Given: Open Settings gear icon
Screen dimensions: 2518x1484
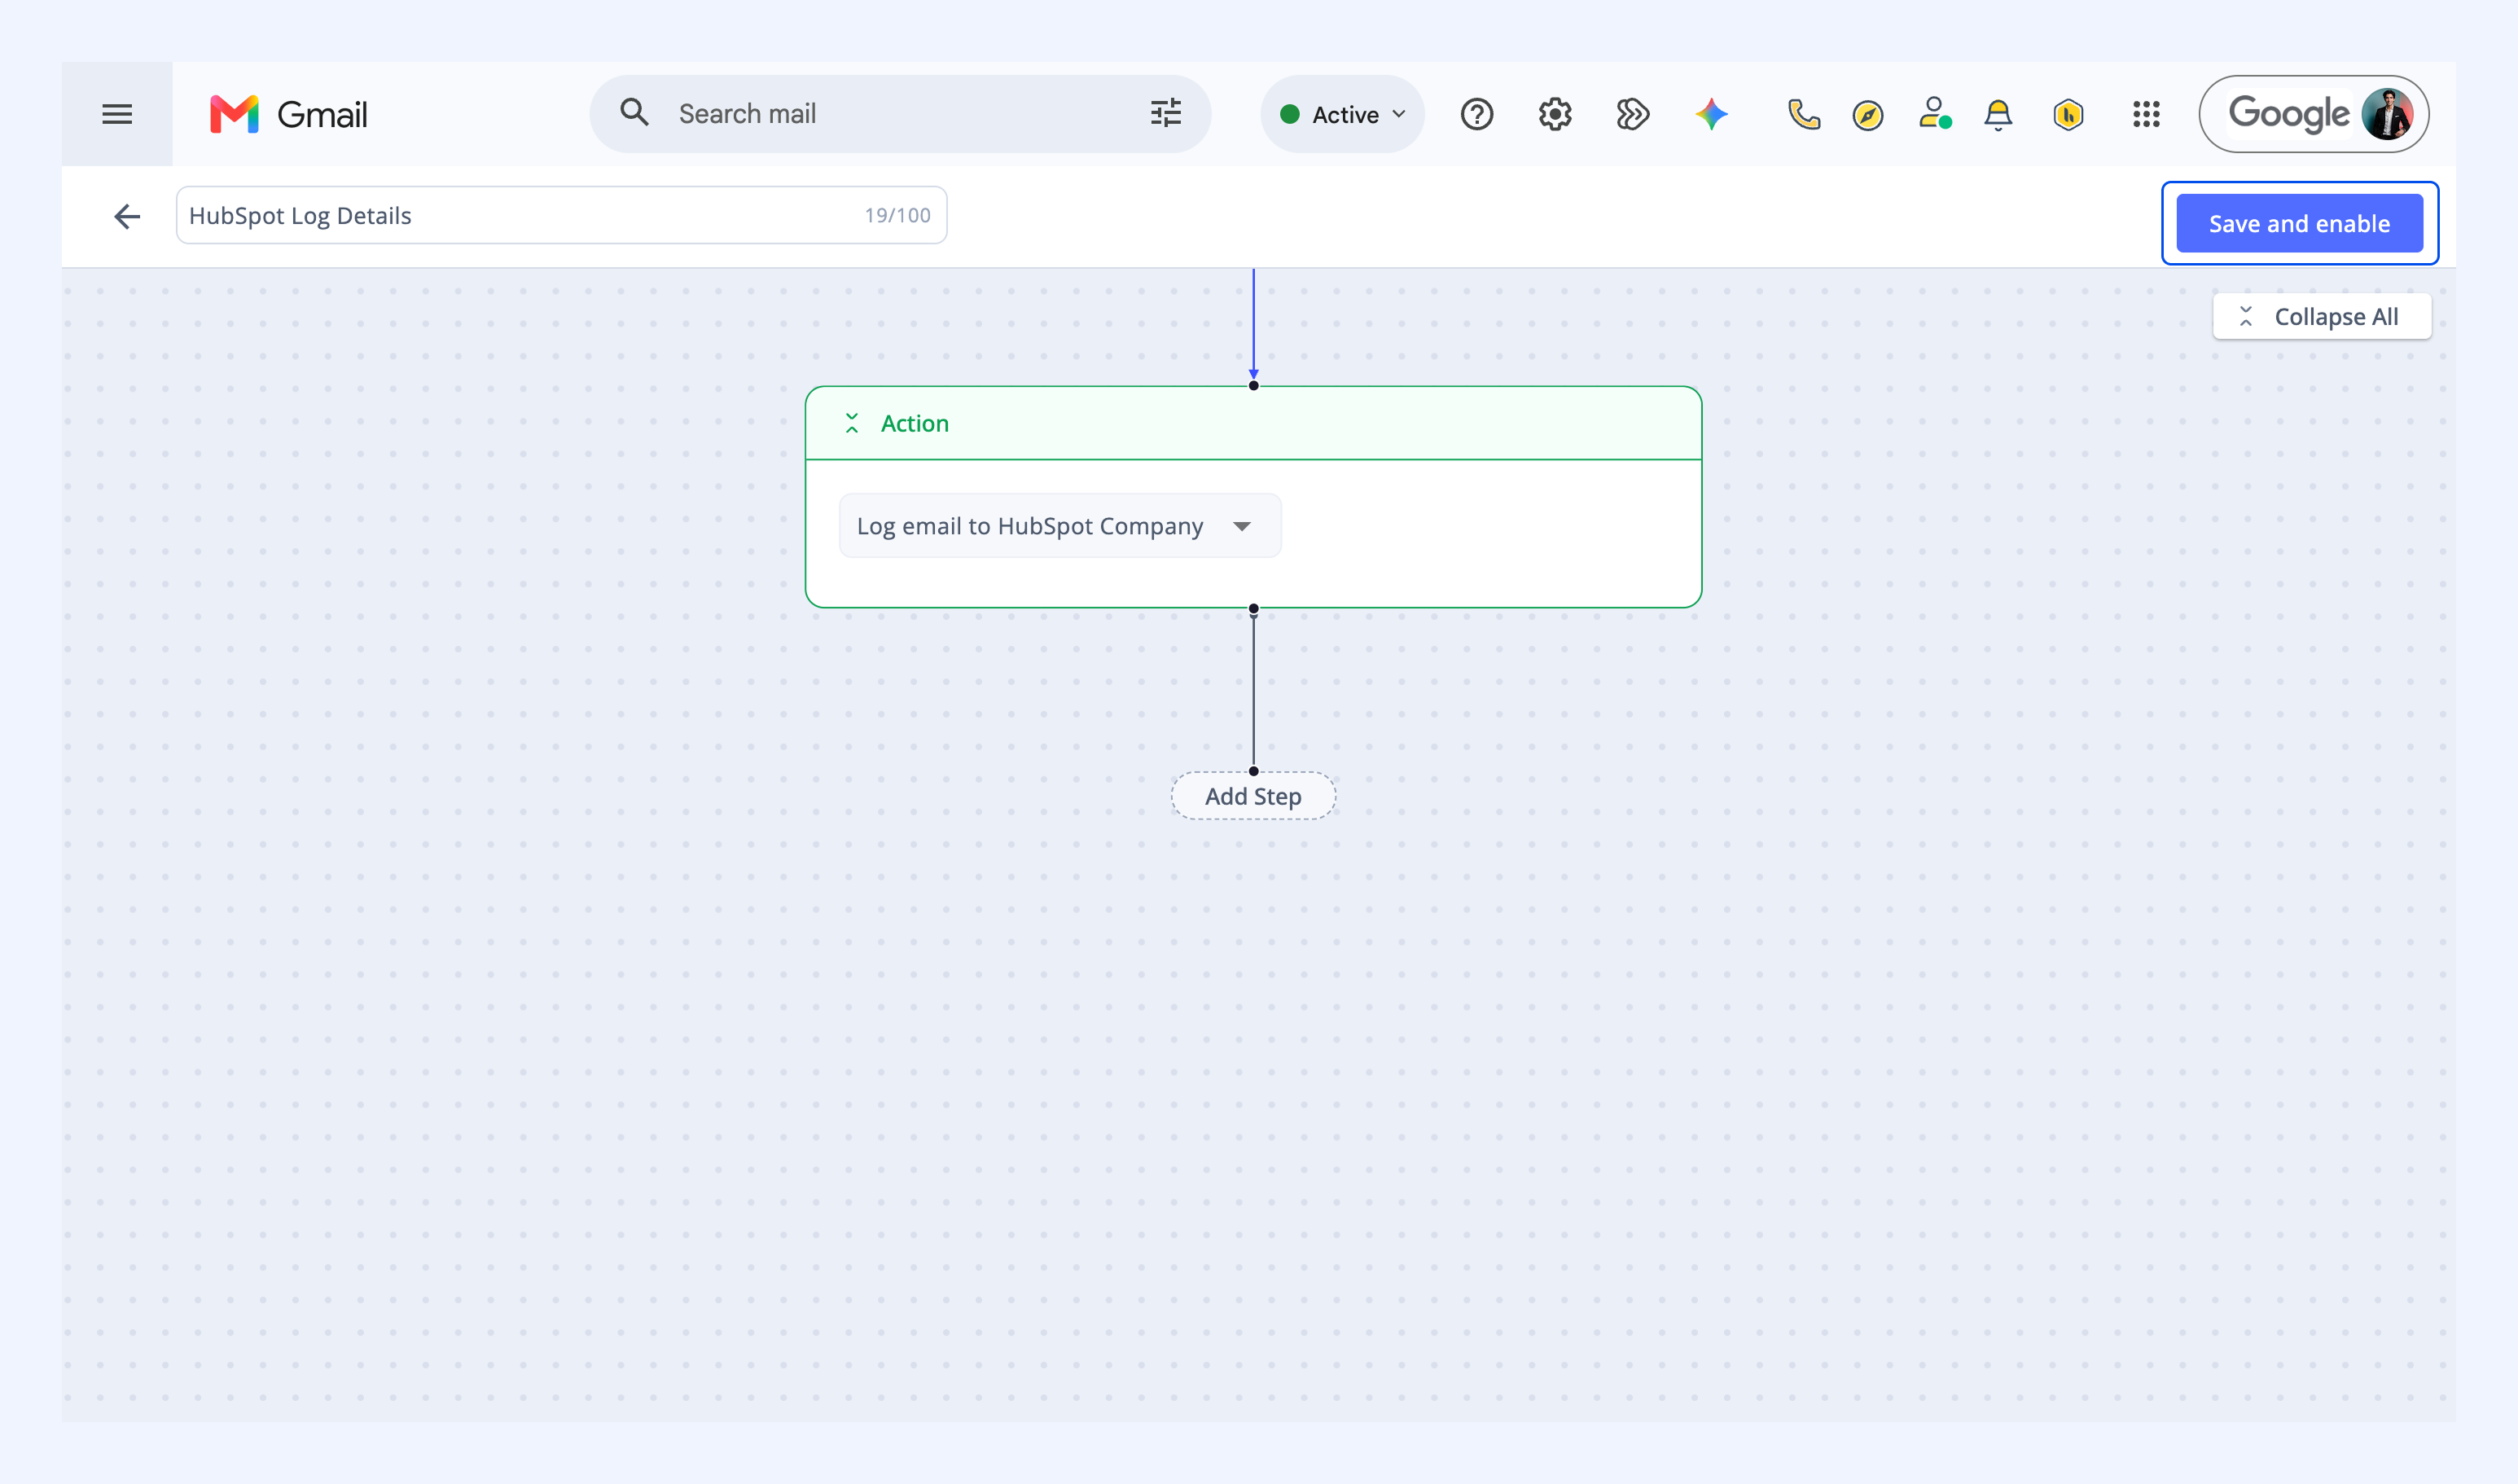Looking at the screenshot, I should coord(1555,114).
